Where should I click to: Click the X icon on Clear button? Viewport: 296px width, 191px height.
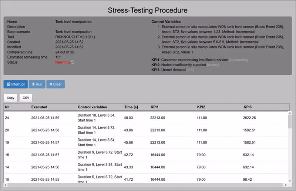point(51,84)
